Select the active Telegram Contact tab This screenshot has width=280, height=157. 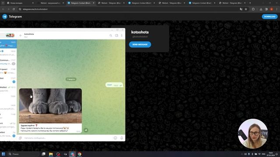80,3
